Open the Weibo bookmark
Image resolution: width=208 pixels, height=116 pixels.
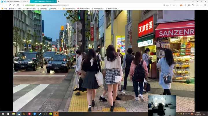(84, 9)
